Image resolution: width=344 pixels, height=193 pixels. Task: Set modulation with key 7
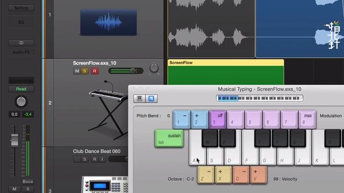point(289,120)
